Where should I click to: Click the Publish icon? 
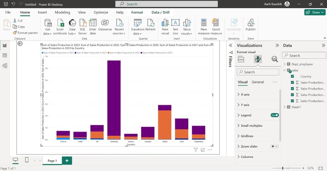coord(251,23)
